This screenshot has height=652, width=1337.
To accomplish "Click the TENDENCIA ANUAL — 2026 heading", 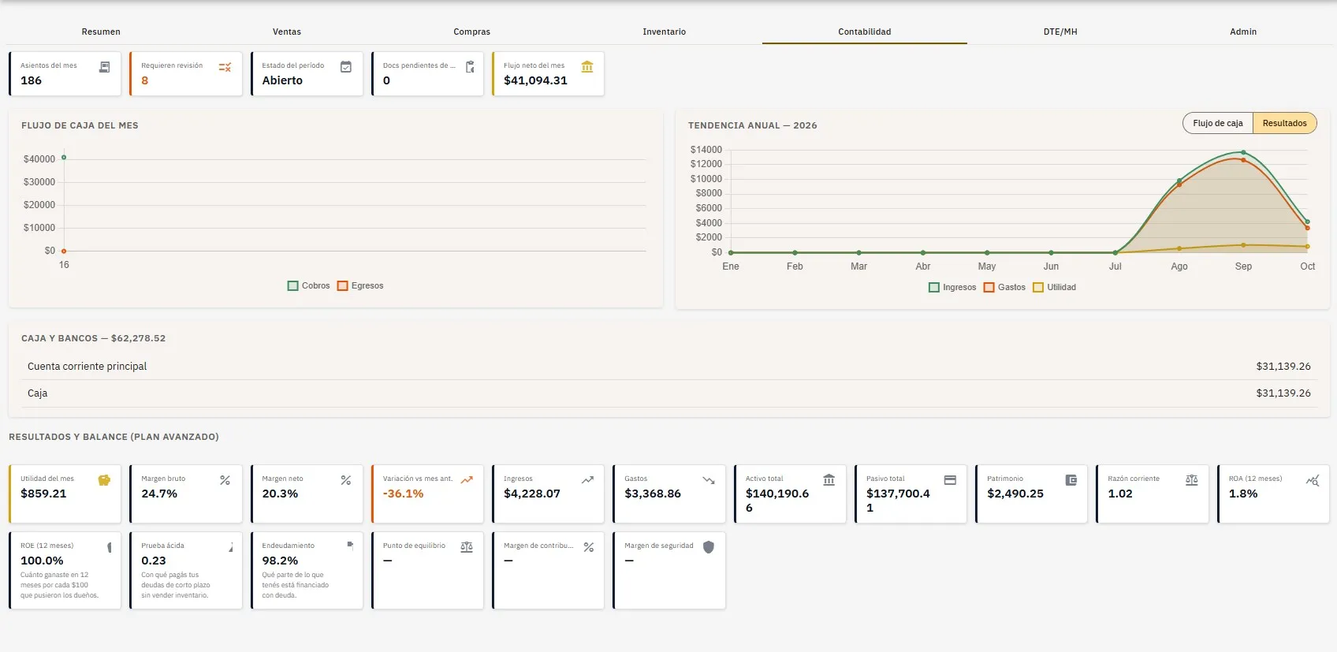I will pyautogui.click(x=752, y=125).
